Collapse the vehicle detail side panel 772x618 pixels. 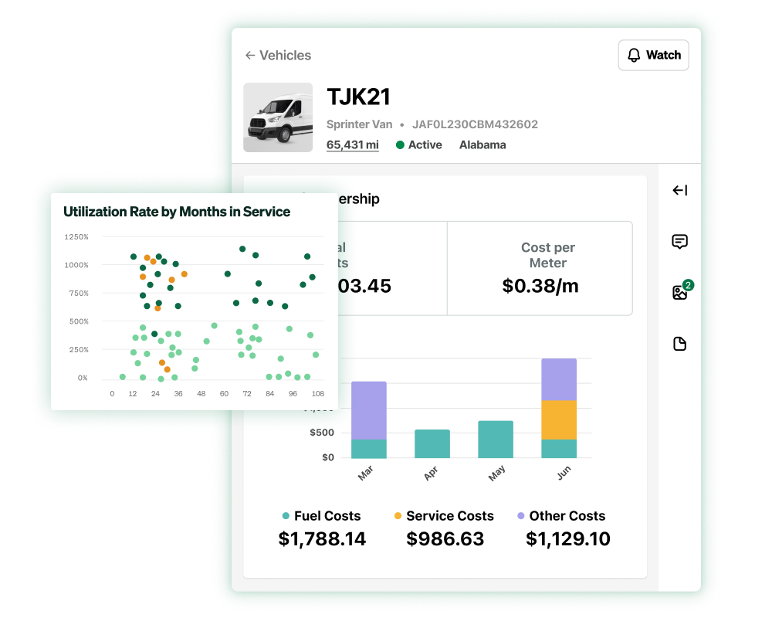click(679, 191)
